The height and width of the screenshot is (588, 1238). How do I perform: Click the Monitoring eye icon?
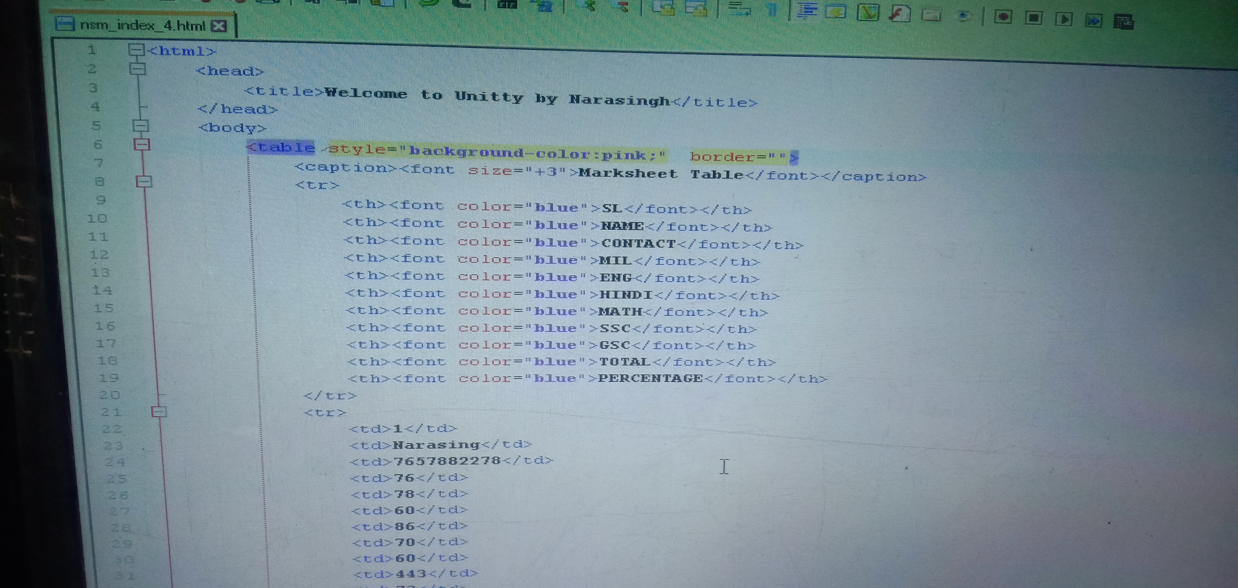[963, 16]
